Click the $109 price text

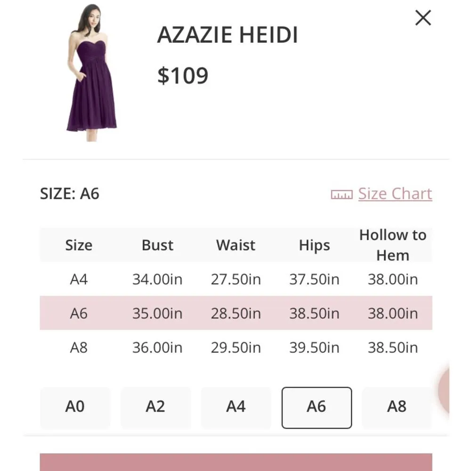click(x=183, y=74)
